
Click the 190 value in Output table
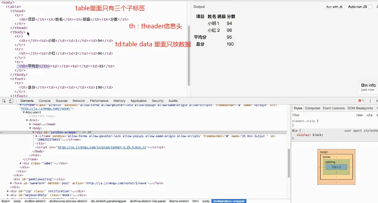click(230, 44)
